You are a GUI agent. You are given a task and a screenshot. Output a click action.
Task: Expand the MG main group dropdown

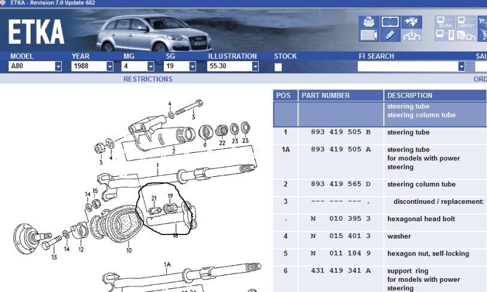point(151,66)
